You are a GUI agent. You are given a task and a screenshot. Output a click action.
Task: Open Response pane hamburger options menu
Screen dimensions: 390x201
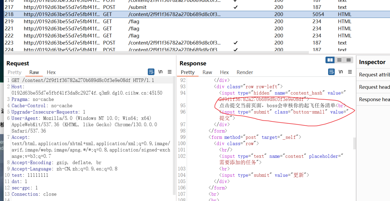(x=350, y=72)
